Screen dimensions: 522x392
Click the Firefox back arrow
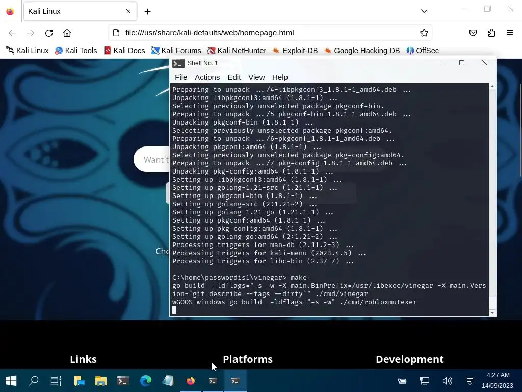tap(12, 33)
